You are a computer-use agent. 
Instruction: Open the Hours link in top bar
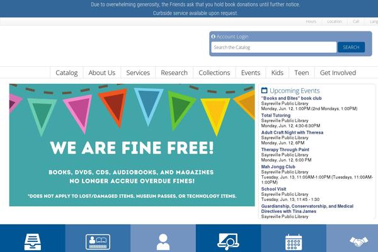pyautogui.click(x=311, y=21)
